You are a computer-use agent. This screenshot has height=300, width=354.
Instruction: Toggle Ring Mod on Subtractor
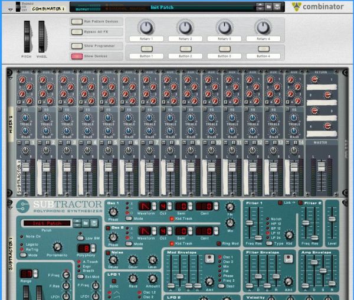point(218,243)
